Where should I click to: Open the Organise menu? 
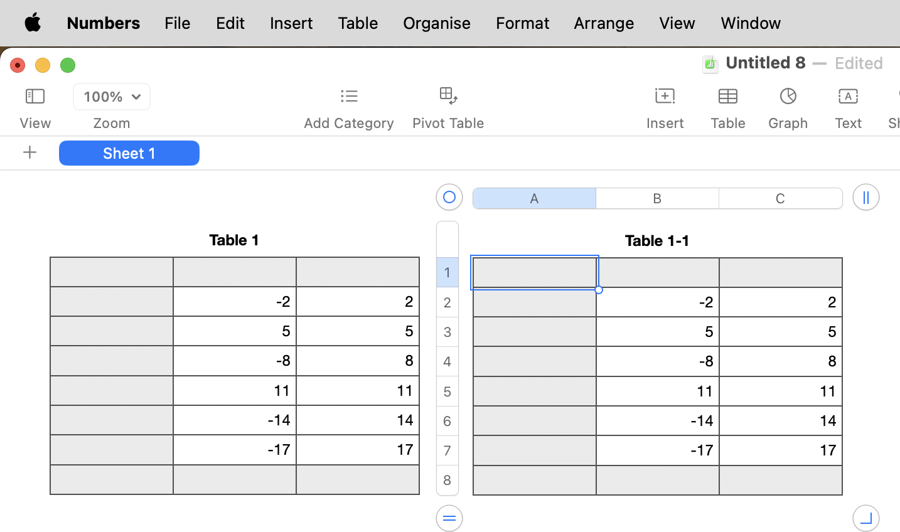tap(436, 23)
